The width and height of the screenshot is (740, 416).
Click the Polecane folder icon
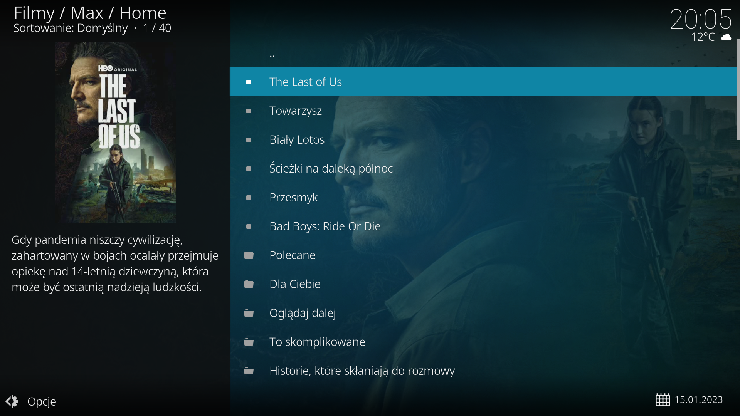[x=249, y=255]
